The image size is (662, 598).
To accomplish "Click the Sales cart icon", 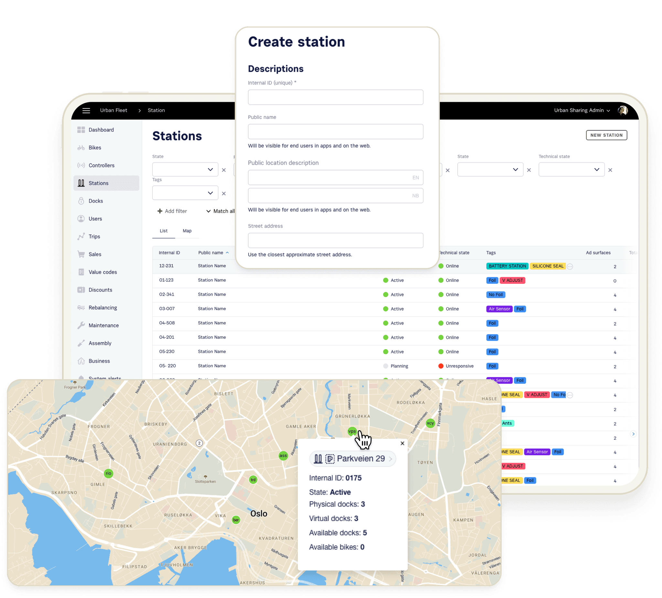I will pos(81,254).
